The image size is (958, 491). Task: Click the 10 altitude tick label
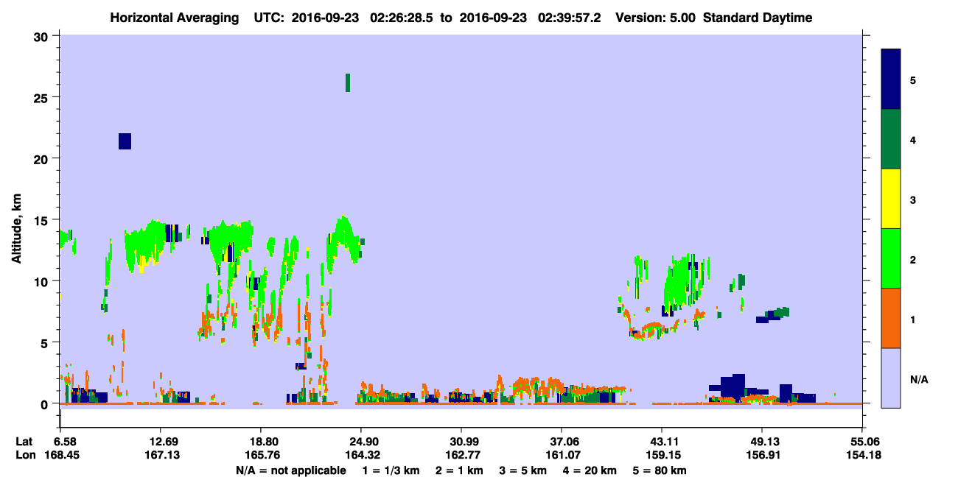[x=43, y=281]
